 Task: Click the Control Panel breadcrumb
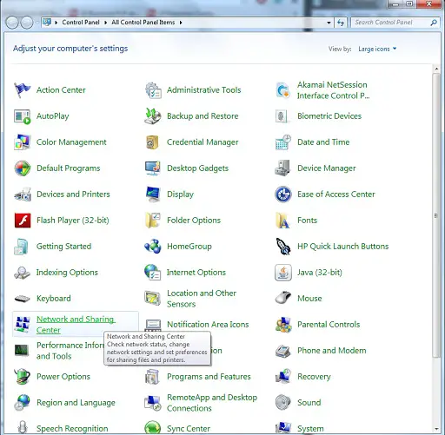pos(81,23)
